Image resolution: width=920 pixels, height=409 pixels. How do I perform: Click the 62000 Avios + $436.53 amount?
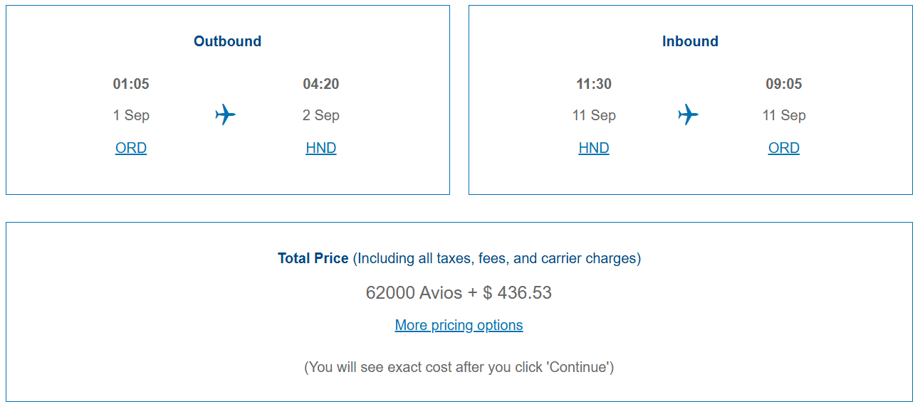pos(459,292)
